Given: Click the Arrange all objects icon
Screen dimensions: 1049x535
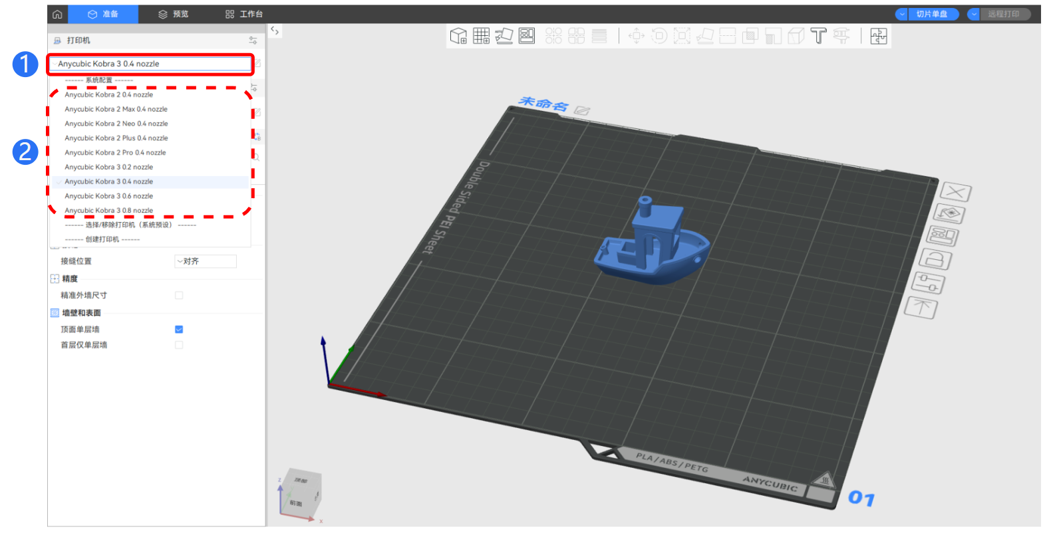Looking at the screenshot, I should tap(527, 36).
